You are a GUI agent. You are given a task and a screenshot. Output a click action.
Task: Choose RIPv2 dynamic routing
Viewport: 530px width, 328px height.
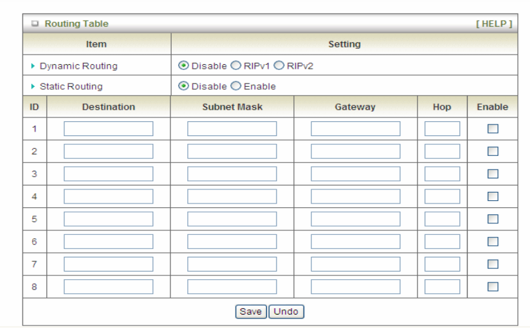tap(284, 65)
